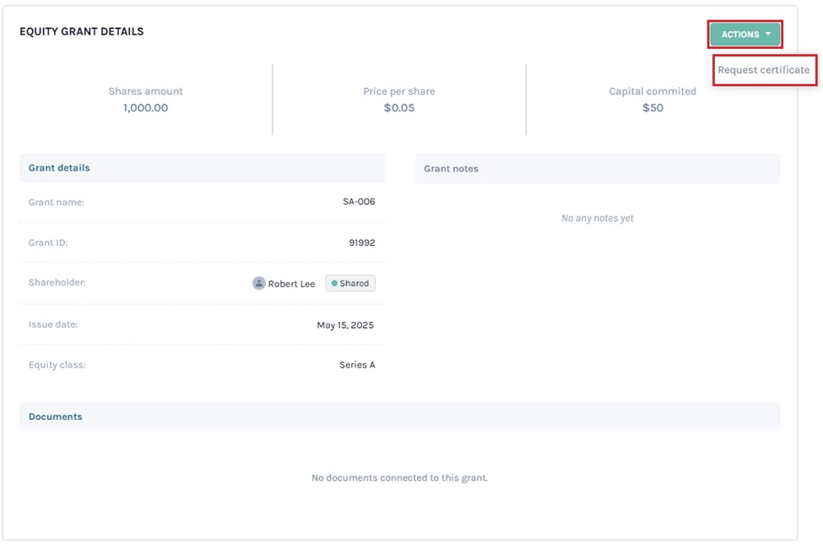This screenshot has height=545, width=823.
Task: Open shareholder Robert Lee's name
Action: tap(291, 284)
